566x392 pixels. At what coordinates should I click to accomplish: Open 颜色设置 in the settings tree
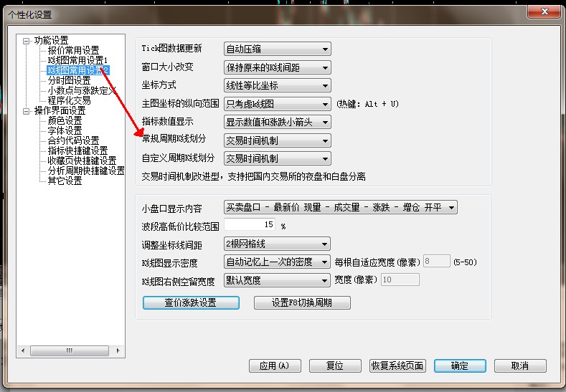pyautogui.click(x=65, y=121)
